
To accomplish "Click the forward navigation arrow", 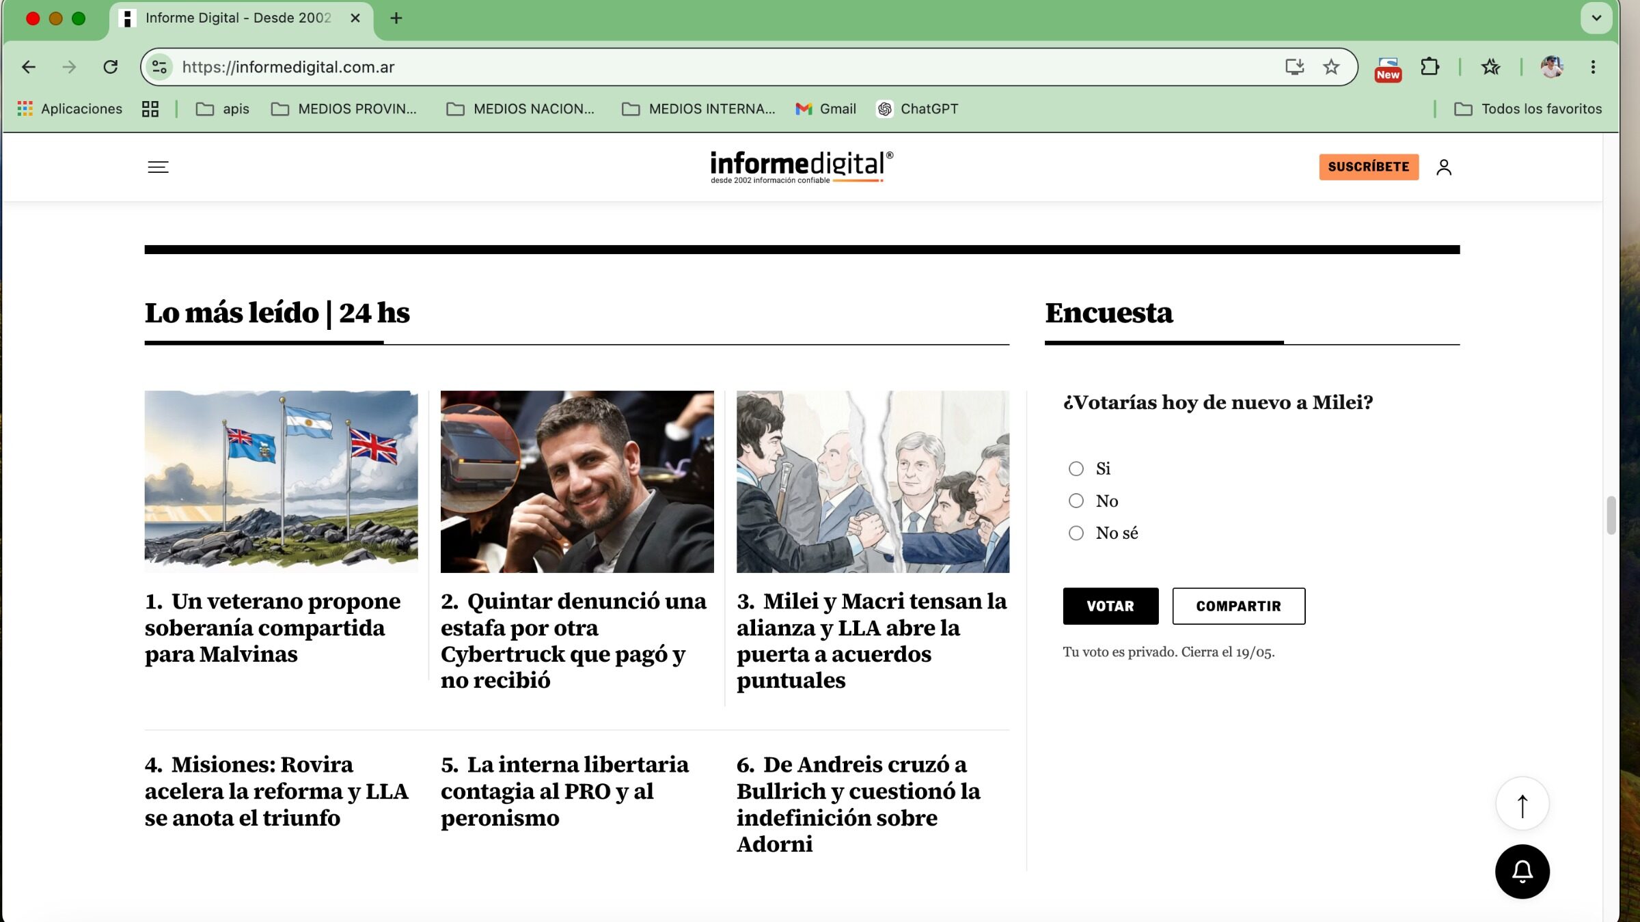I will click(69, 67).
